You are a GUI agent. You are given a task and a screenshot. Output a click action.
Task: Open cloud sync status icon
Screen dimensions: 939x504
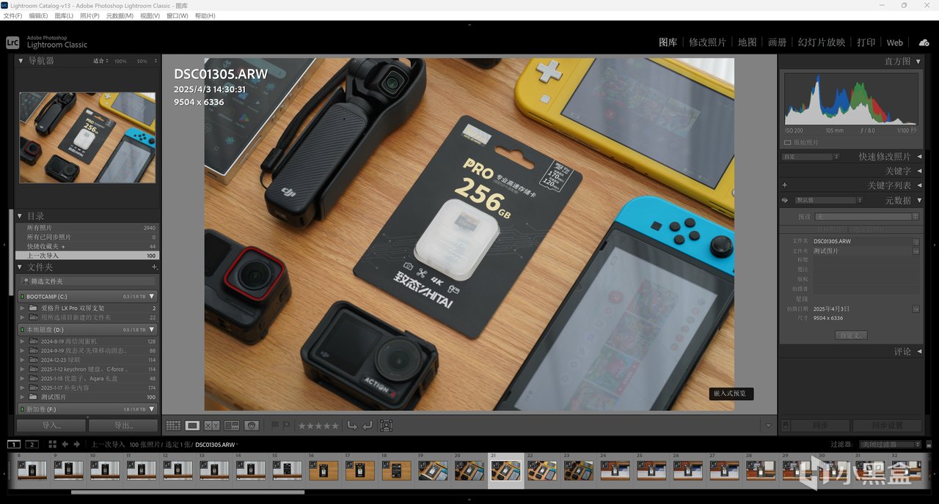[x=924, y=42]
